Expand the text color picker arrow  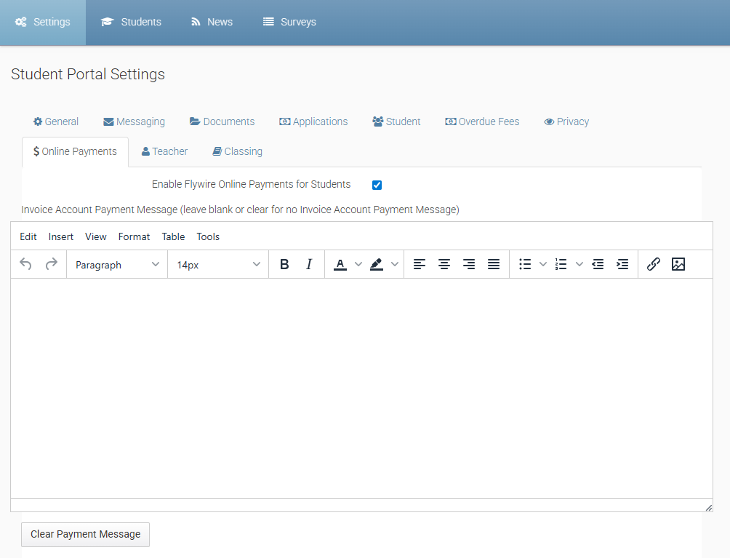click(x=358, y=265)
